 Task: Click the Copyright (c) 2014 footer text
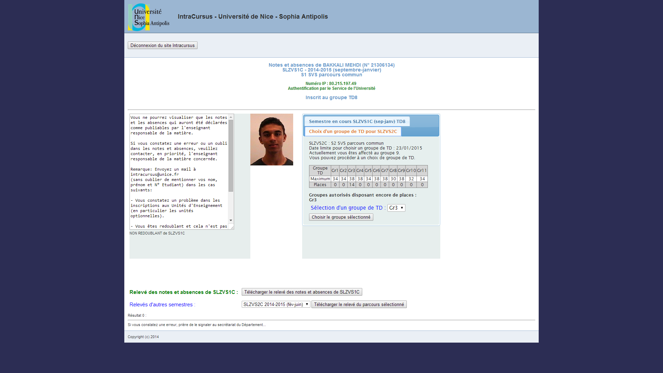143,337
